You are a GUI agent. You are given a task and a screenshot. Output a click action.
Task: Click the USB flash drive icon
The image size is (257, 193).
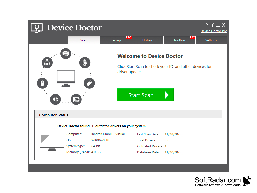89,83
